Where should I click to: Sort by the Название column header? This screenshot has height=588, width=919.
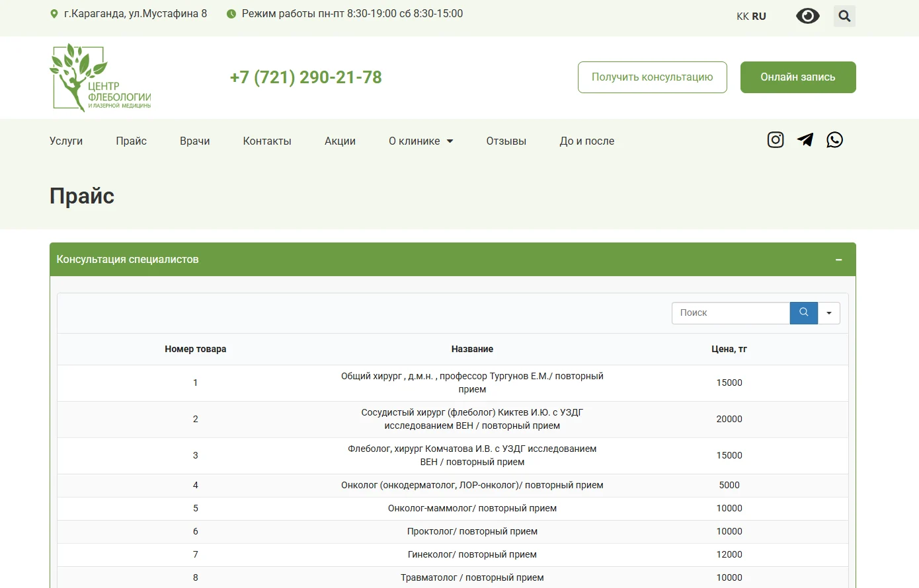(472, 349)
